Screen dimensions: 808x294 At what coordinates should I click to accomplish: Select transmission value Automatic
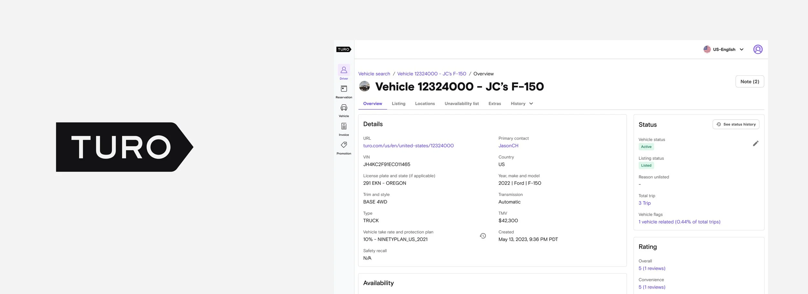point(509,202)
